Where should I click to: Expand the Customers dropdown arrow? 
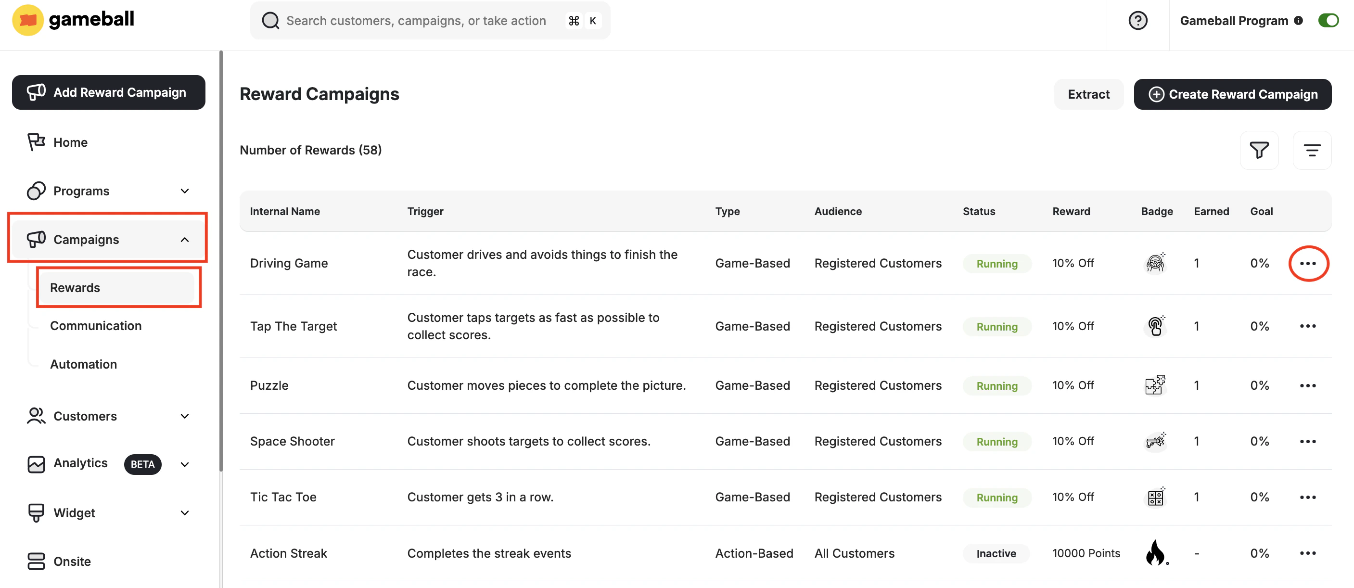184,416
